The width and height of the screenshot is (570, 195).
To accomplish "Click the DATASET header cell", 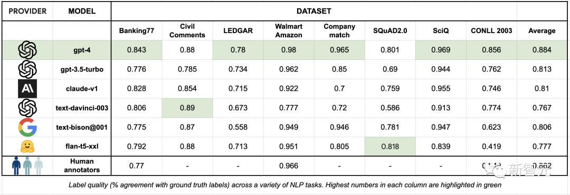I will pos(313,11).
